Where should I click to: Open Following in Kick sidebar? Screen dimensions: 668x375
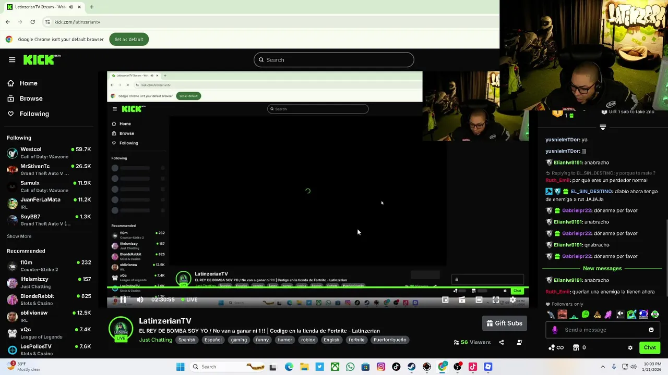click(x=28, y=114)
